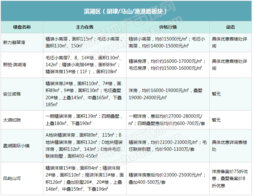Select 太湖如院's price cell with 27000-28000元

click(168, 120)
